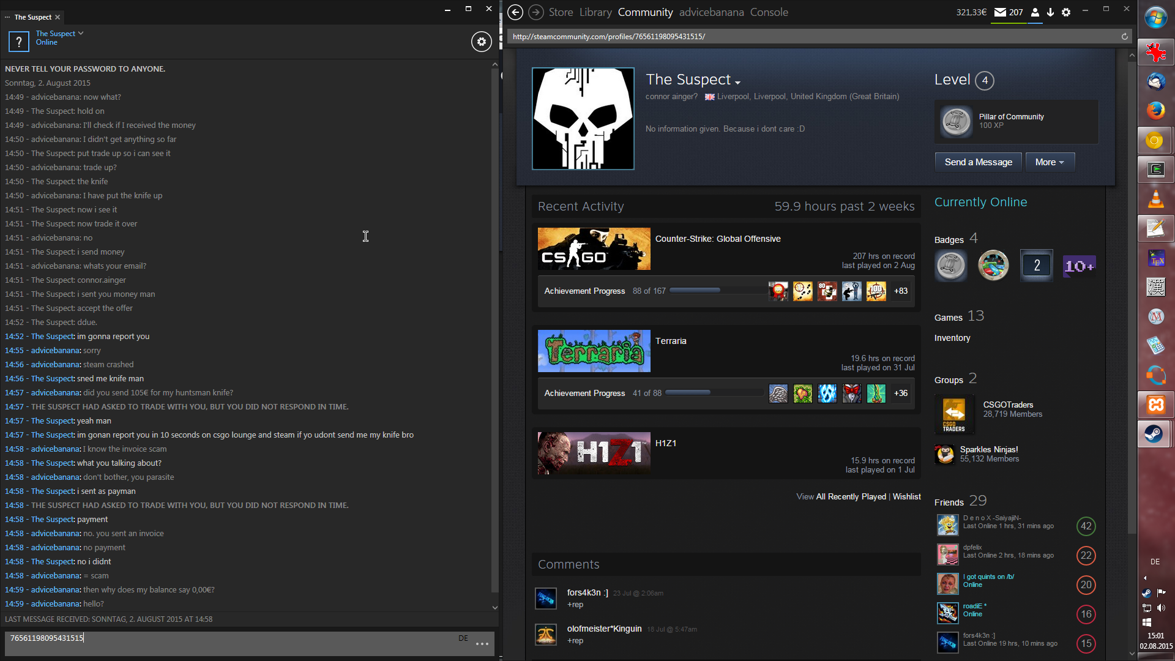Image resolution: width=1175 pixels, height=661 pixels.
Task: Open the Pillar of Community badge icon
Action: 955,121
